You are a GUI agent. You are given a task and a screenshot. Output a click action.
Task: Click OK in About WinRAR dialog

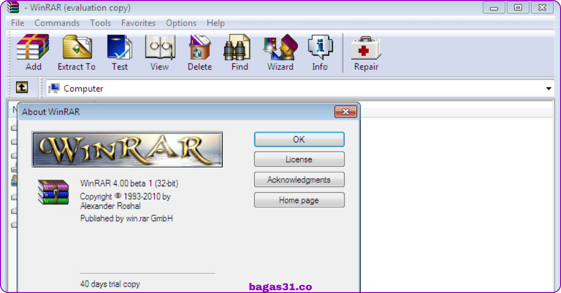pos(299,139)
